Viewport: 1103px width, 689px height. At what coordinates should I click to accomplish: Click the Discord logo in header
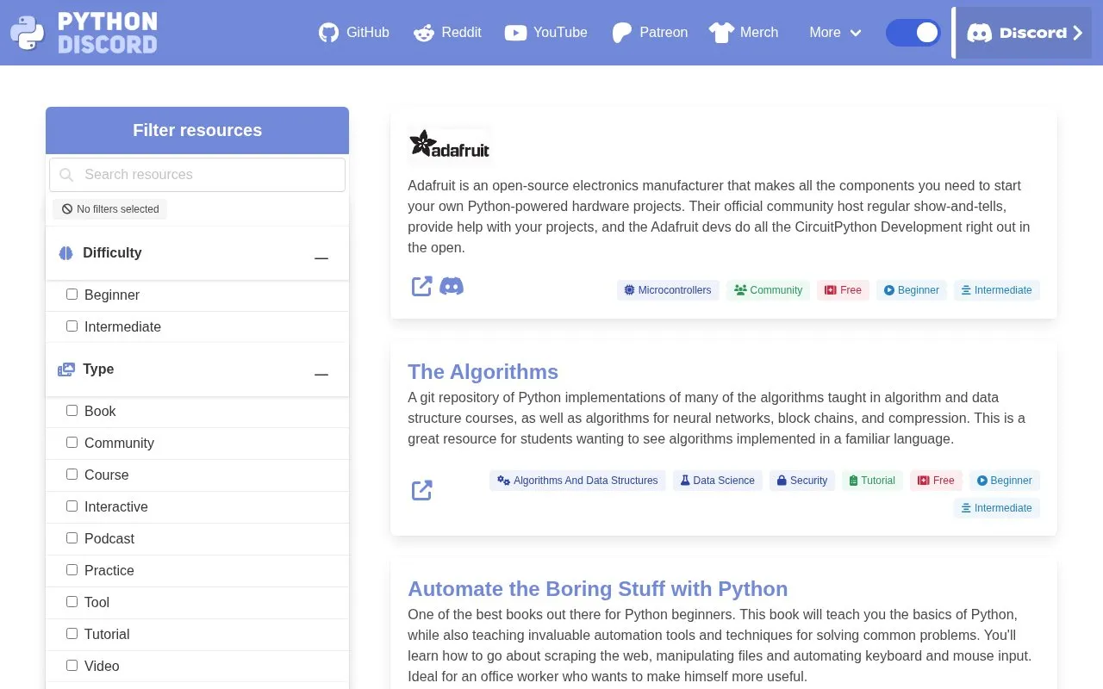[979, 33]
